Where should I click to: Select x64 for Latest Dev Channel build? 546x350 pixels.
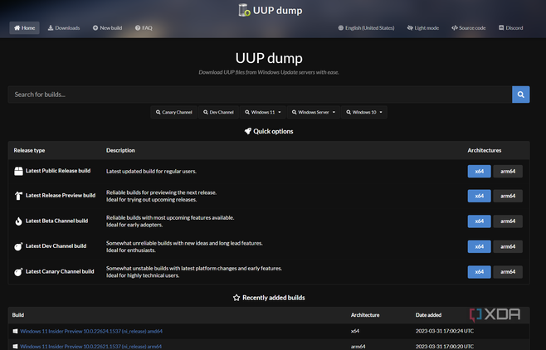[x=479, y=246]
